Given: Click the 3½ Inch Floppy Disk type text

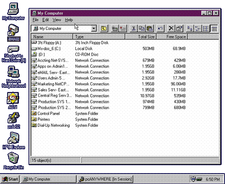Looking at the screenshot, I should point(92,43).
